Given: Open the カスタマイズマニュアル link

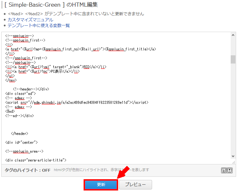Looking at the screenshot, I should pyautogui.click(x=30, y=20).
